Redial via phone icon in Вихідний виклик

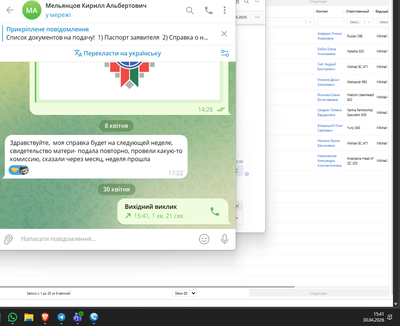coord(215,211)
